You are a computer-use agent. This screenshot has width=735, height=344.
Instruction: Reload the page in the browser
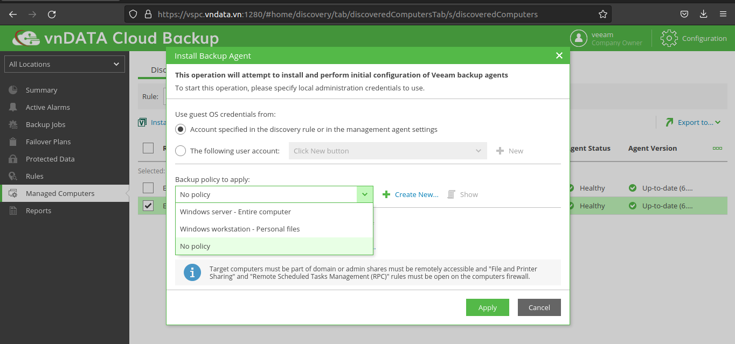[x=52, y=15]
